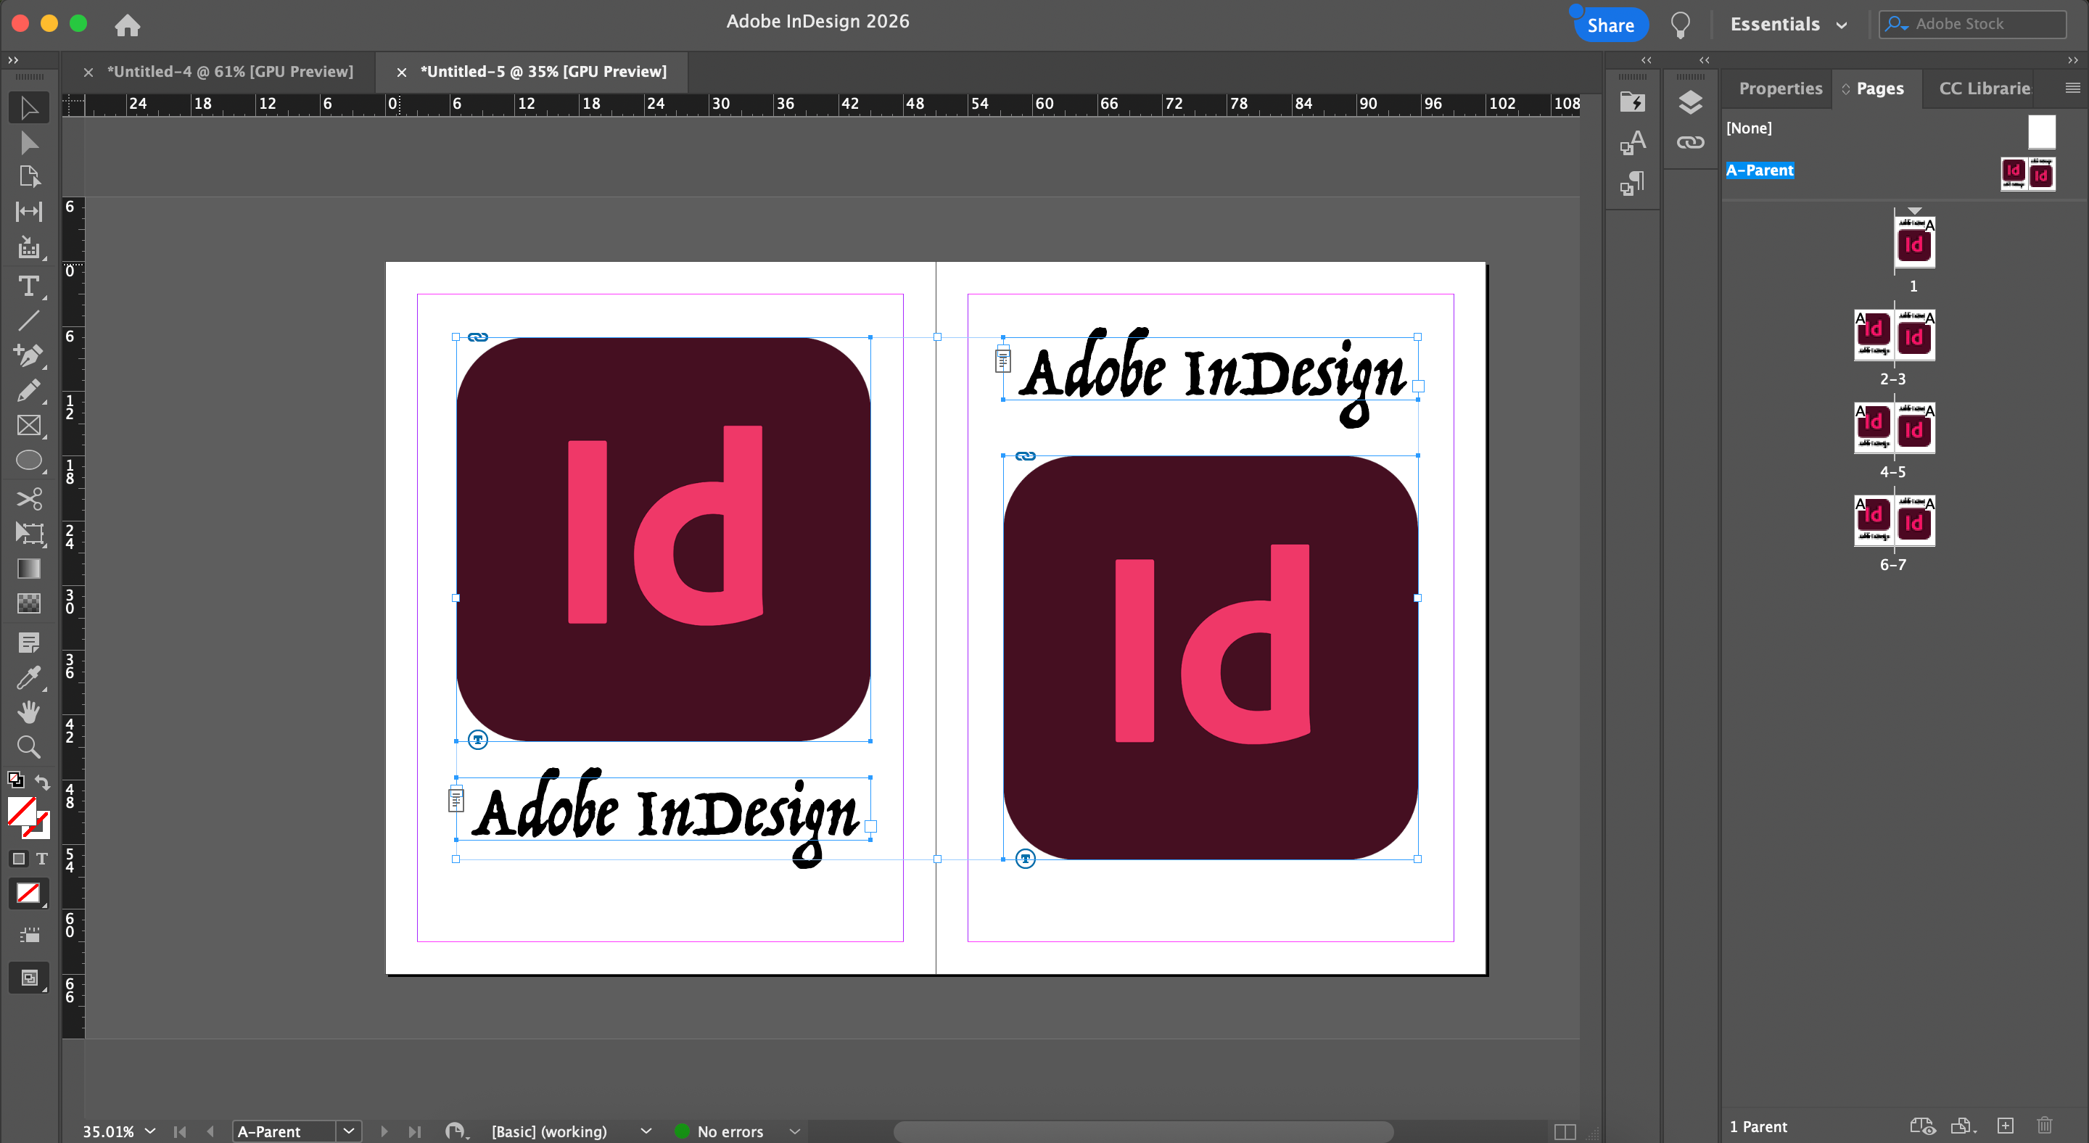The image size is (2089, 1143).
Task: Activate the Hand tool
Action: pyautogui.click(x=28, y=711)
